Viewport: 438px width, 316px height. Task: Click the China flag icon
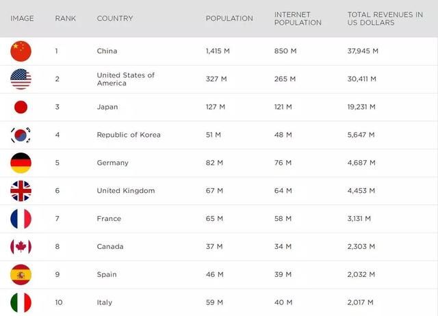pyautogui.click(x=21, y=51)
